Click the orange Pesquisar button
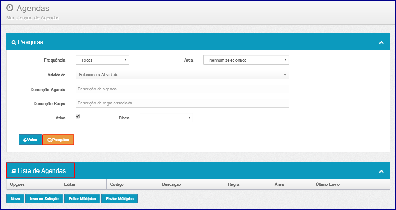396x210 pixels. [58, 140]
